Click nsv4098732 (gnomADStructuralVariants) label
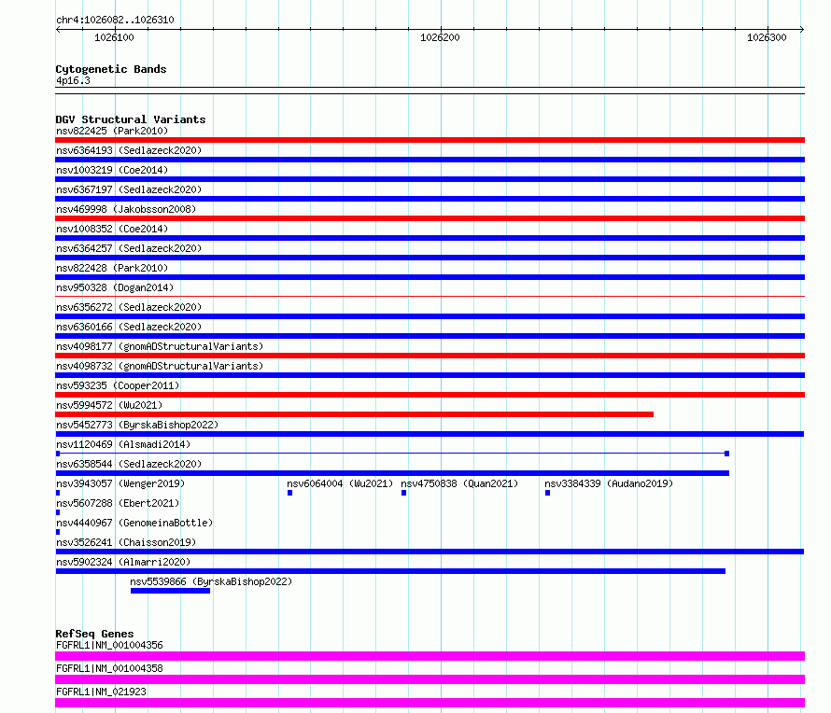This screenshot has height=713, width=831. (160, 366)
